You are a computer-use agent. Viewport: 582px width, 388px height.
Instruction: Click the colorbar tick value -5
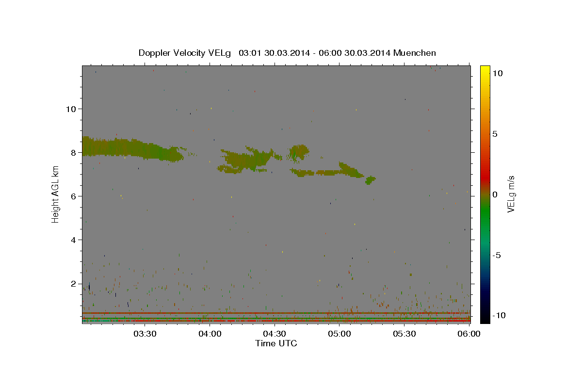pyautogui.click(x=497, y=255)
